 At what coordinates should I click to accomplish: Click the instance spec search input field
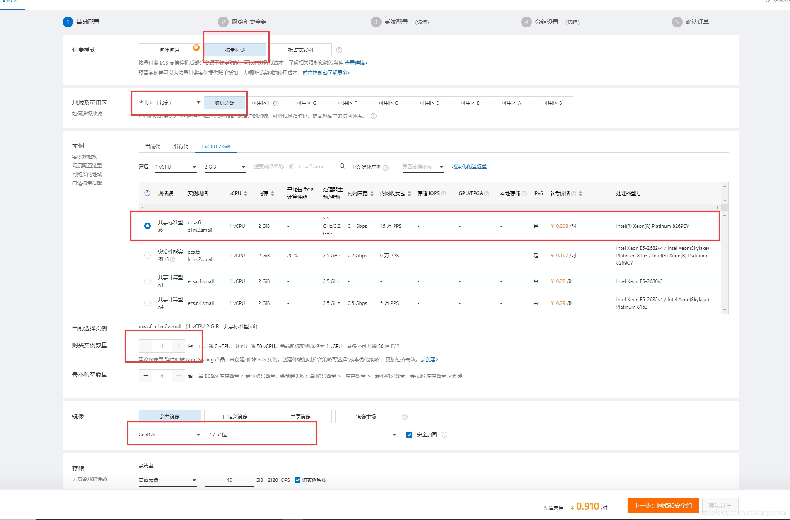click(x=294, y=167)
